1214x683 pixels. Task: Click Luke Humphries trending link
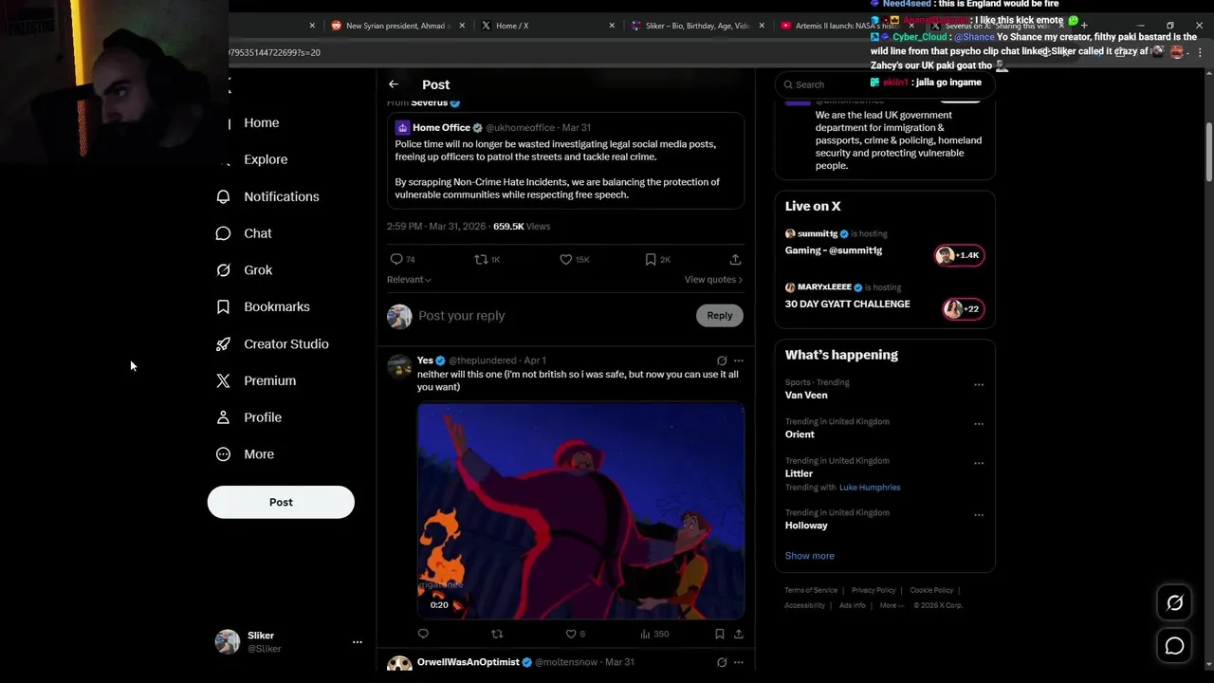coord(870,488)
